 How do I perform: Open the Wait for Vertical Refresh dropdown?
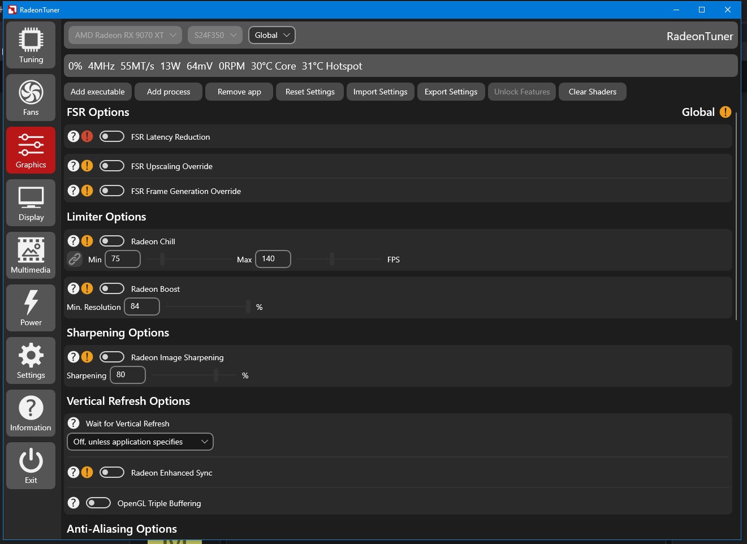140,442
